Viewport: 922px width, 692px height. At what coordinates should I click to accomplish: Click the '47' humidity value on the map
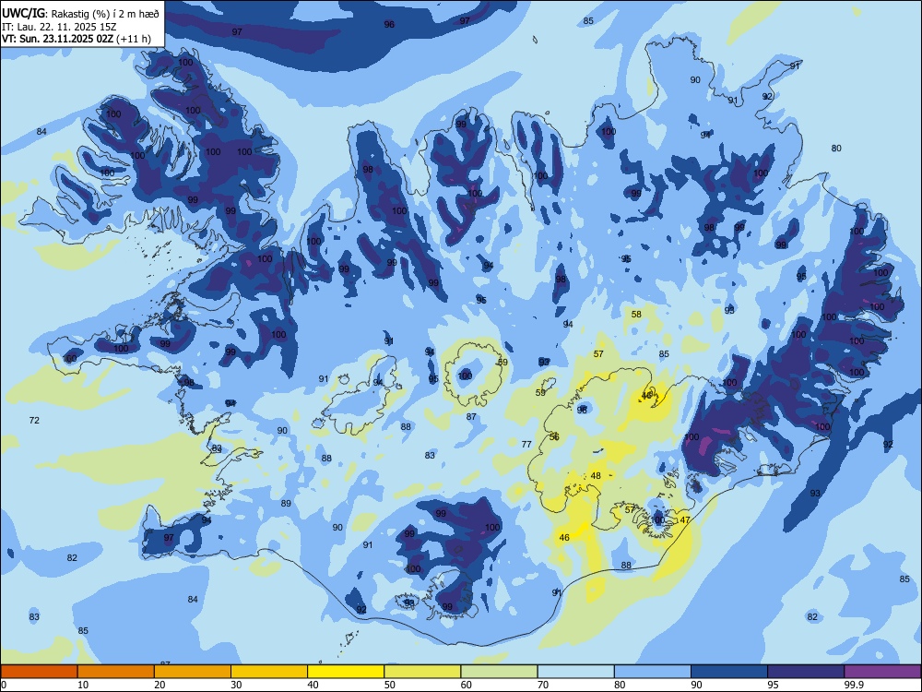pos(684,520)
